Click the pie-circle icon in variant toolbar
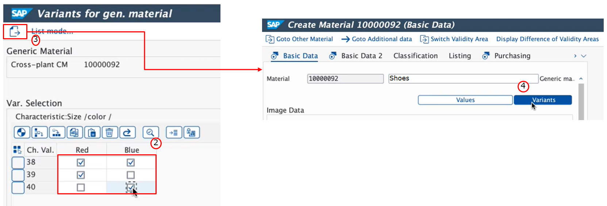607x206 pixels. point(22,132)
